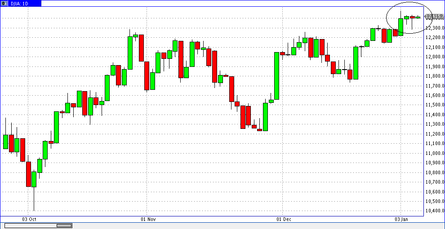The height and width of the screenshot is (229, 445).
Task: Click the 03 Jan date label
Action: pyautogui.click(x=402, y=220)
